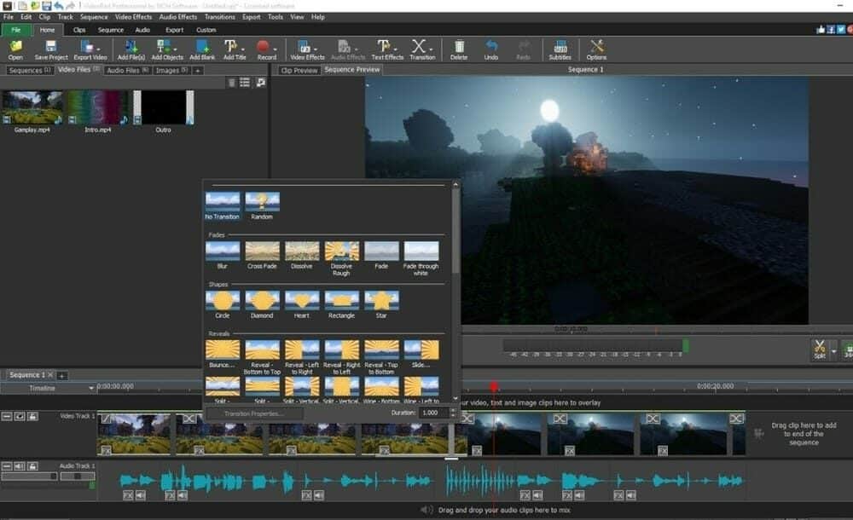Click the FX icon on the first video clip
853x520 pixels.
point(106,450)
